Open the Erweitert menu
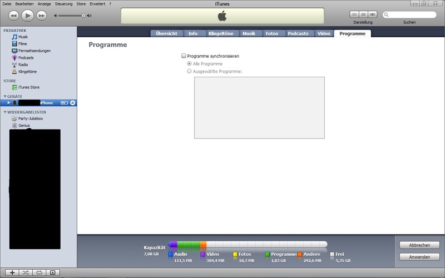 pos(97,4)
